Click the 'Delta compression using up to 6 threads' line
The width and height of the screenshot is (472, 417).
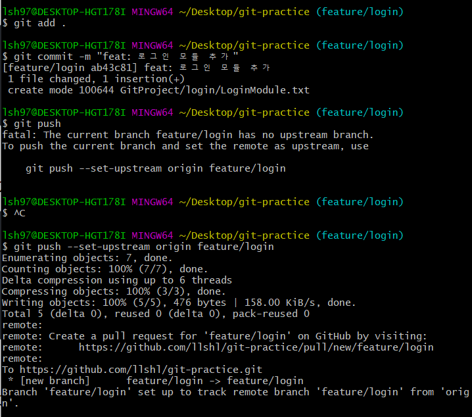click(117, 280)
